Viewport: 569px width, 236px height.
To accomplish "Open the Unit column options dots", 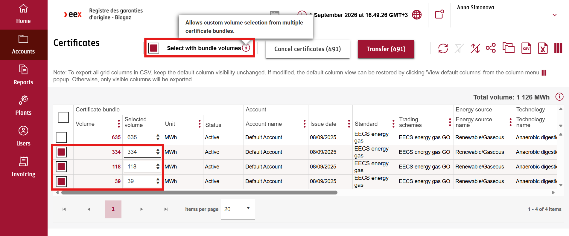I will (200, 124).
